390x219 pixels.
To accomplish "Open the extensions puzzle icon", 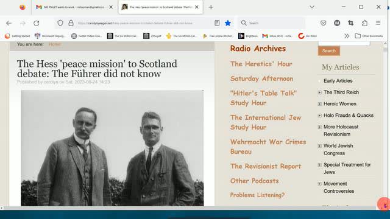I will 364,23.
